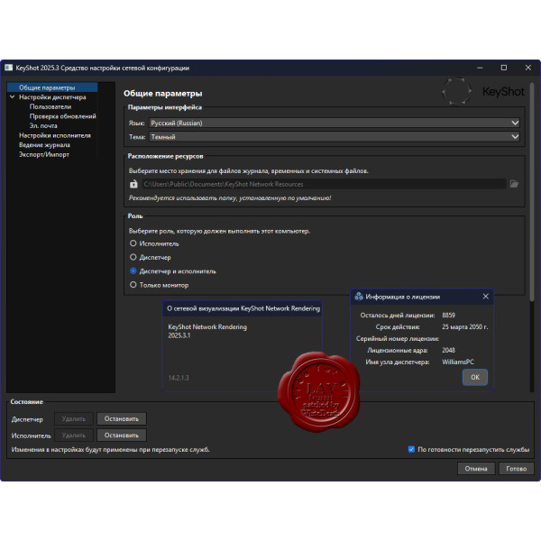Close the license information dialog

(485, 297)
